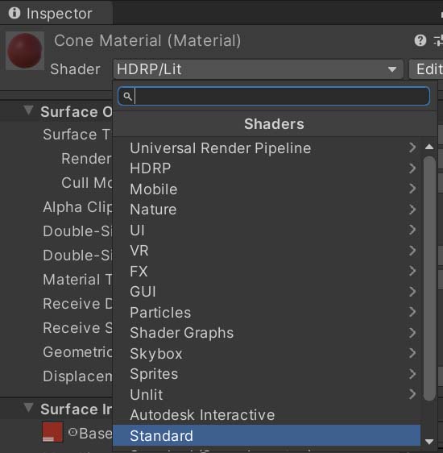Click the Shaders list header
Screen dimensions: 443x453
click(274, 124)
